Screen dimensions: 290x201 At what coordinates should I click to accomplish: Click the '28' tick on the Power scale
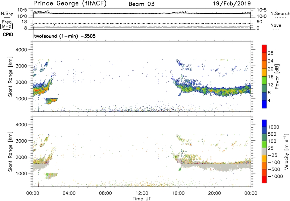(x=270, y=53)
